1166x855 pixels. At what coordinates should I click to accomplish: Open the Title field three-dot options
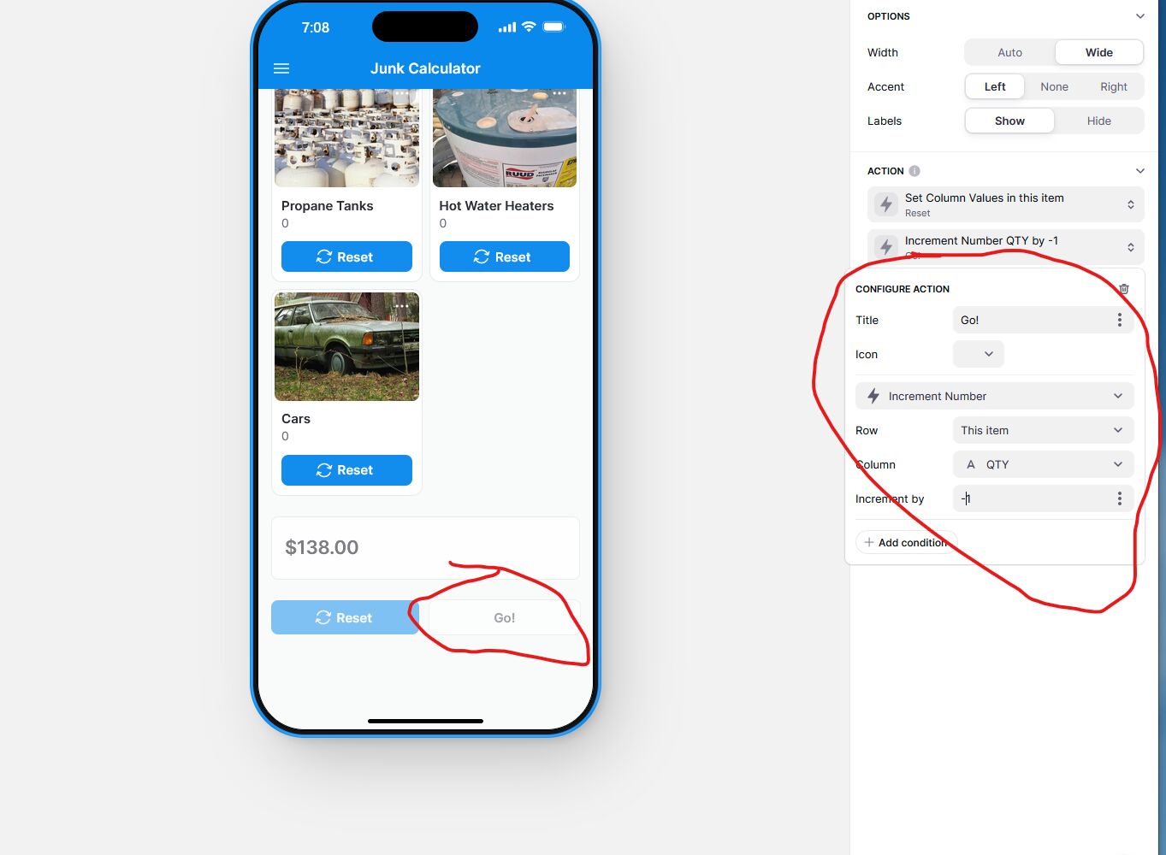pyautogui.click(x=1119, y=320)
